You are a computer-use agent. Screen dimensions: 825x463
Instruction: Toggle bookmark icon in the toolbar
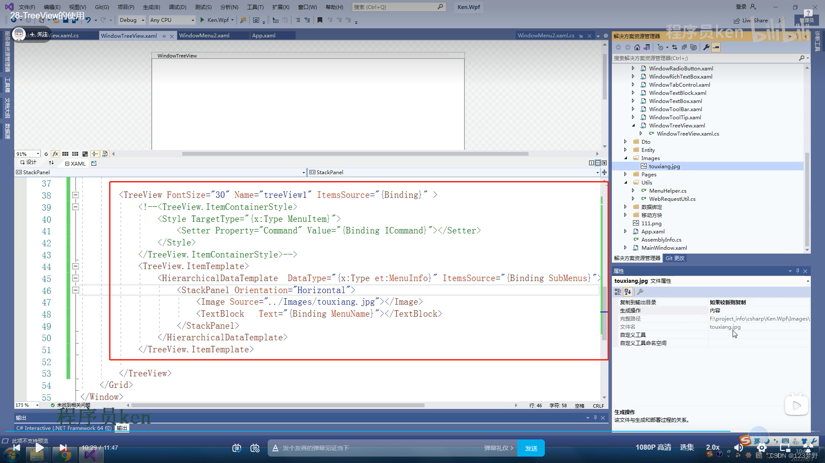pos(320,20)
